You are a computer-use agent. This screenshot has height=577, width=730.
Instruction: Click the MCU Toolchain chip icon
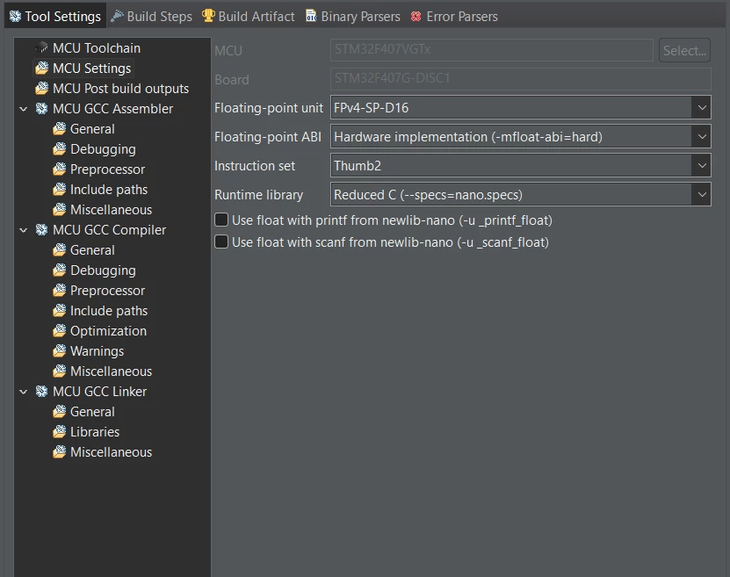click(x=42, y=47)
